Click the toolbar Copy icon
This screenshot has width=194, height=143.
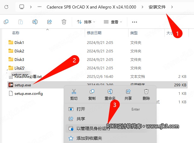coord(6,22)
